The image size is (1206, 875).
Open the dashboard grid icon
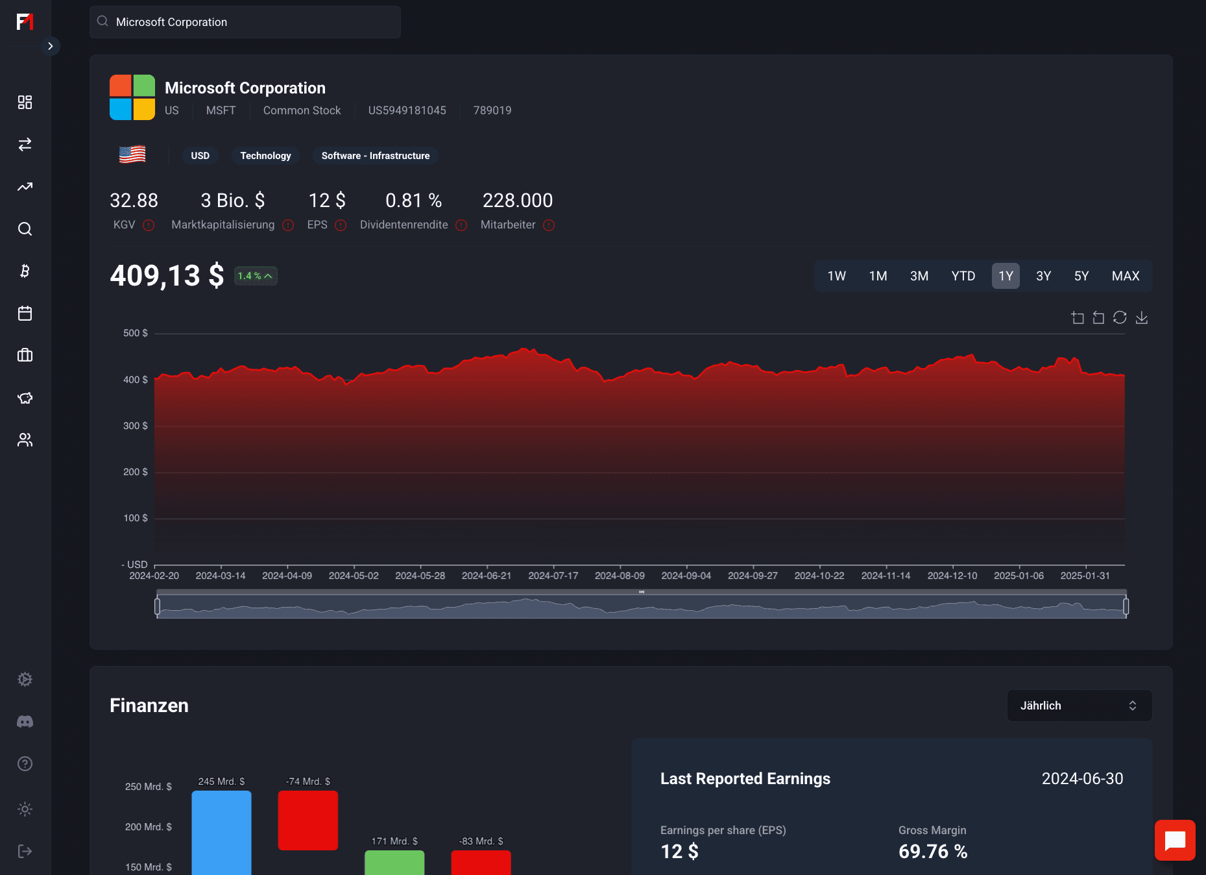tap(25, 103)
